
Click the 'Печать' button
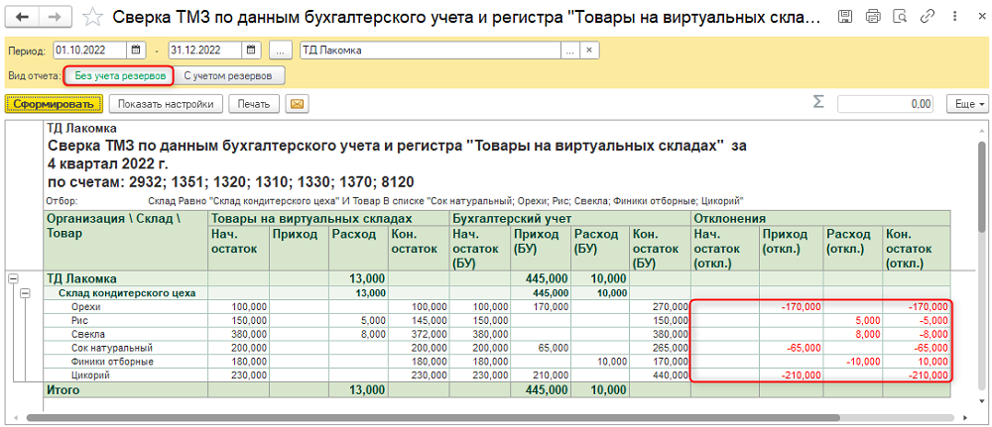(253, 103)
